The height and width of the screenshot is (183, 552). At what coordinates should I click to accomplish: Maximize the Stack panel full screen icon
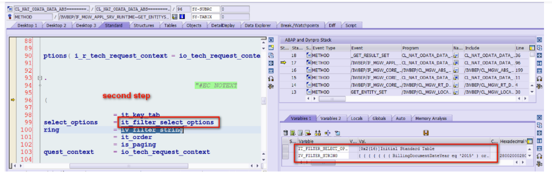point(539,55)
